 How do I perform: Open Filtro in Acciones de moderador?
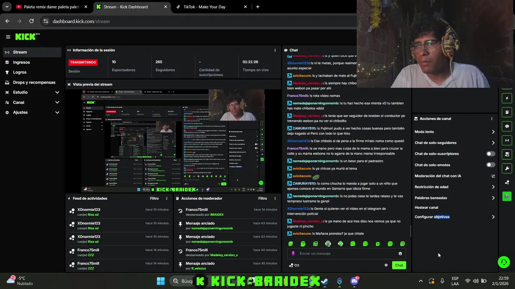(x=263, y=198)
